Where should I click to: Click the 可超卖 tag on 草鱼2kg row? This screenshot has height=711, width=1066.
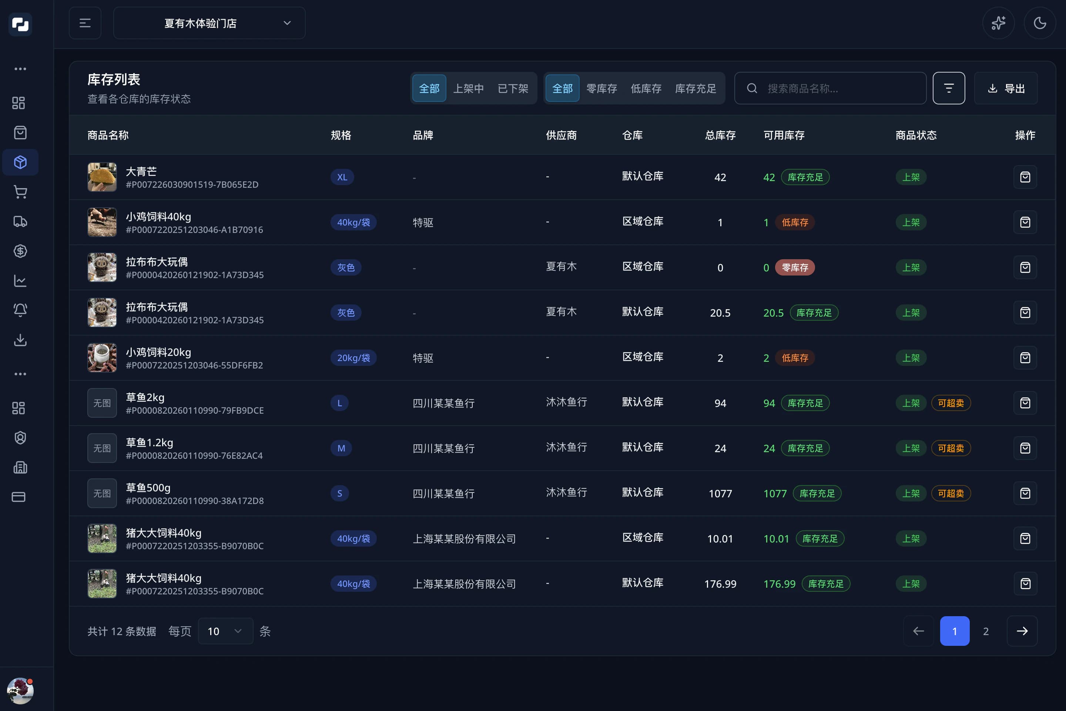pos(951,403)
